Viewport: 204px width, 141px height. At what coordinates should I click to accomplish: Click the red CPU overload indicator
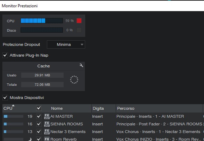(x=79, y=20)
